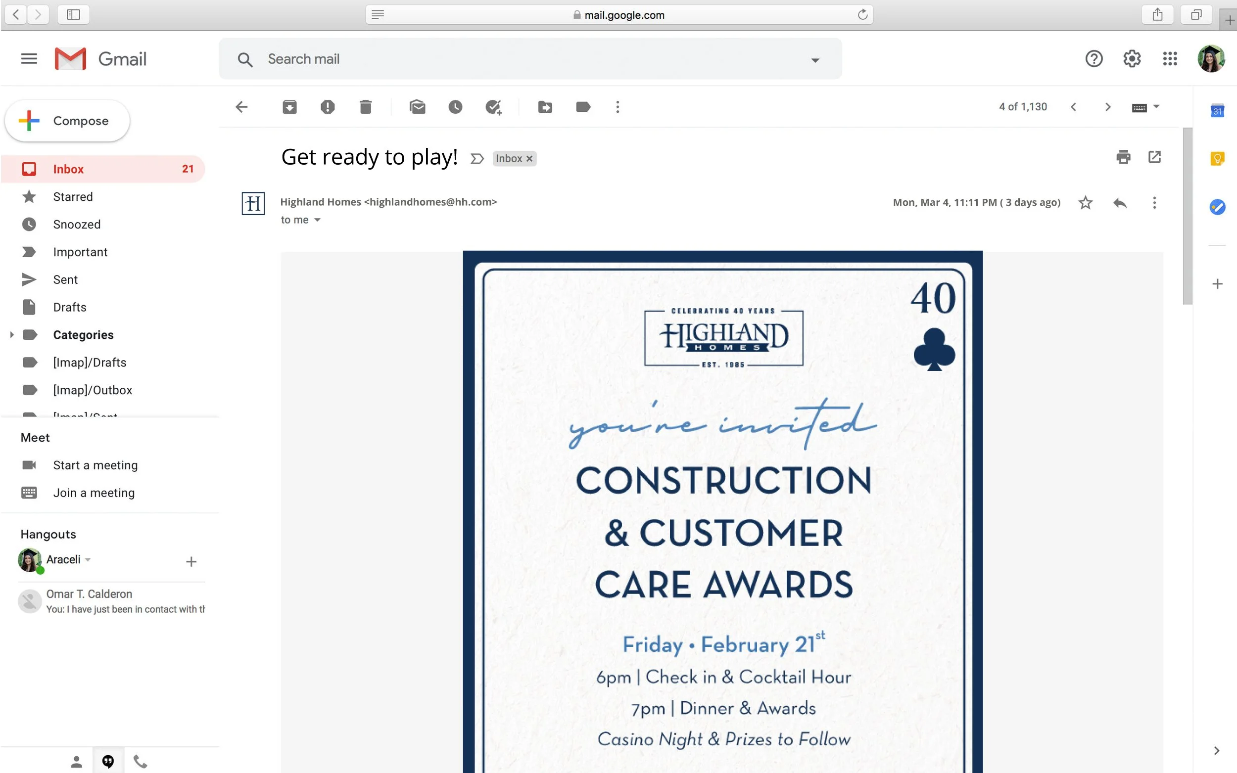Open the email in new window

(1154, 157)
